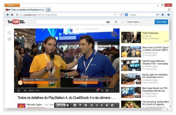Image resolution: width=176 pixels, height=115 pixels.
Task: Seek on the video progress bar
Action: [x=67, y=88]
